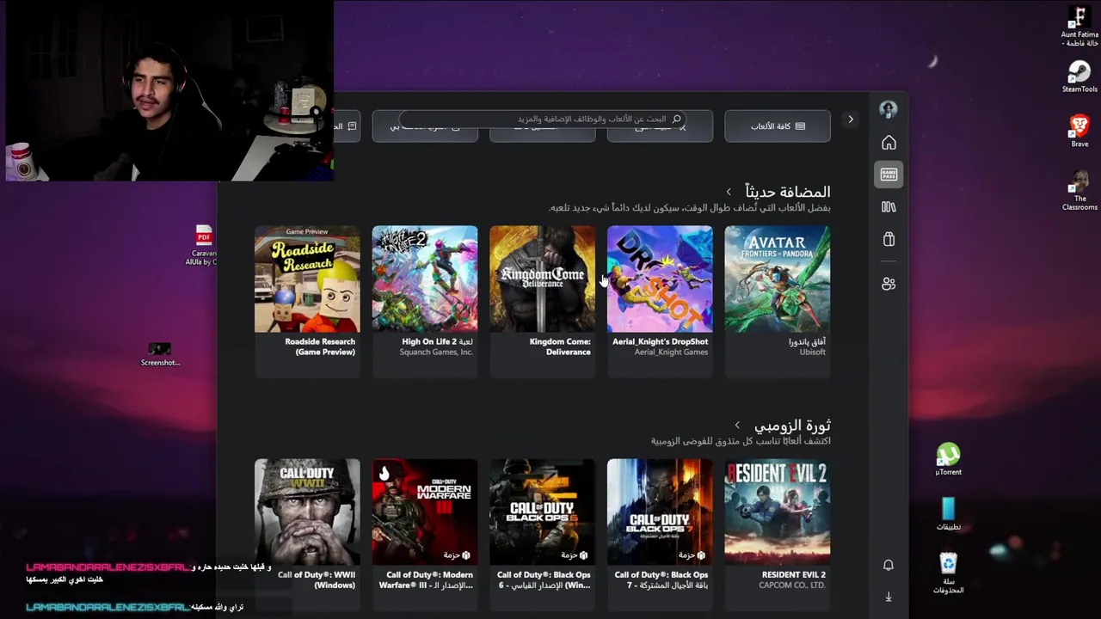Launch the Brave browser desktop icon
Screen dimensions: 1101x619
pos(1079,132)
